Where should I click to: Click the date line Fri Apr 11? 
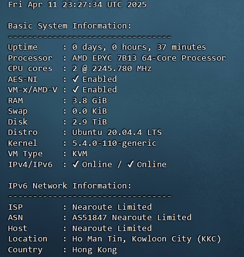point(77,4)
